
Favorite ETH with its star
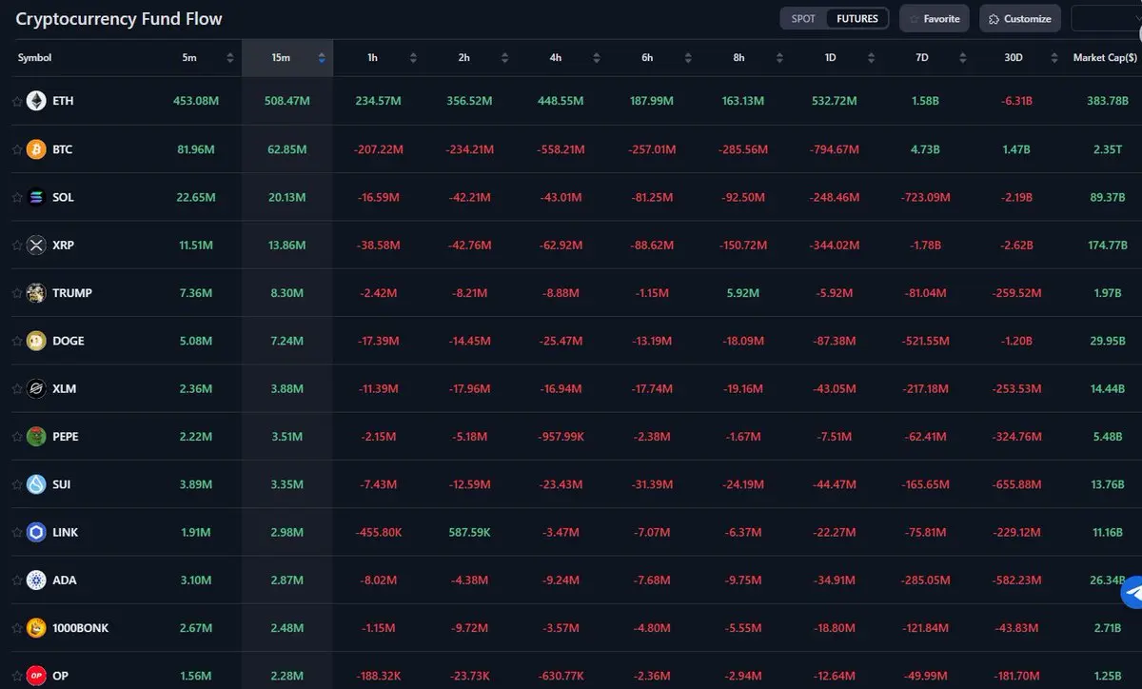pyautogui.click(x=16, y=101)
